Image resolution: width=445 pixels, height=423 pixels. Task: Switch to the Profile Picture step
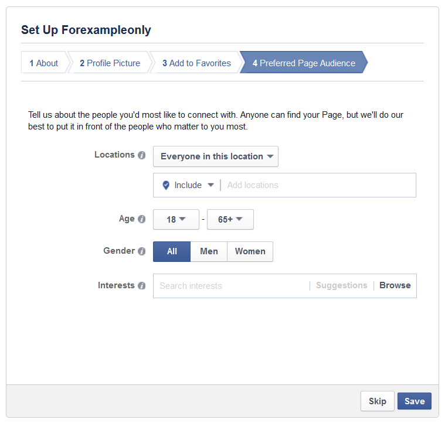110,63
